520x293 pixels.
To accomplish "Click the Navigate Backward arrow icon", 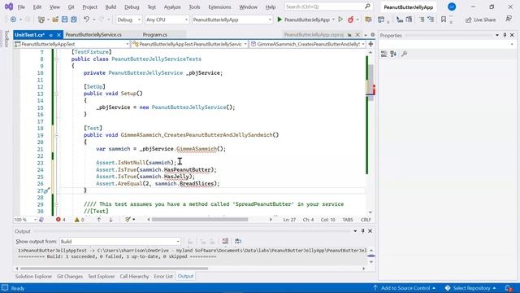I will (x=13, y=20).
